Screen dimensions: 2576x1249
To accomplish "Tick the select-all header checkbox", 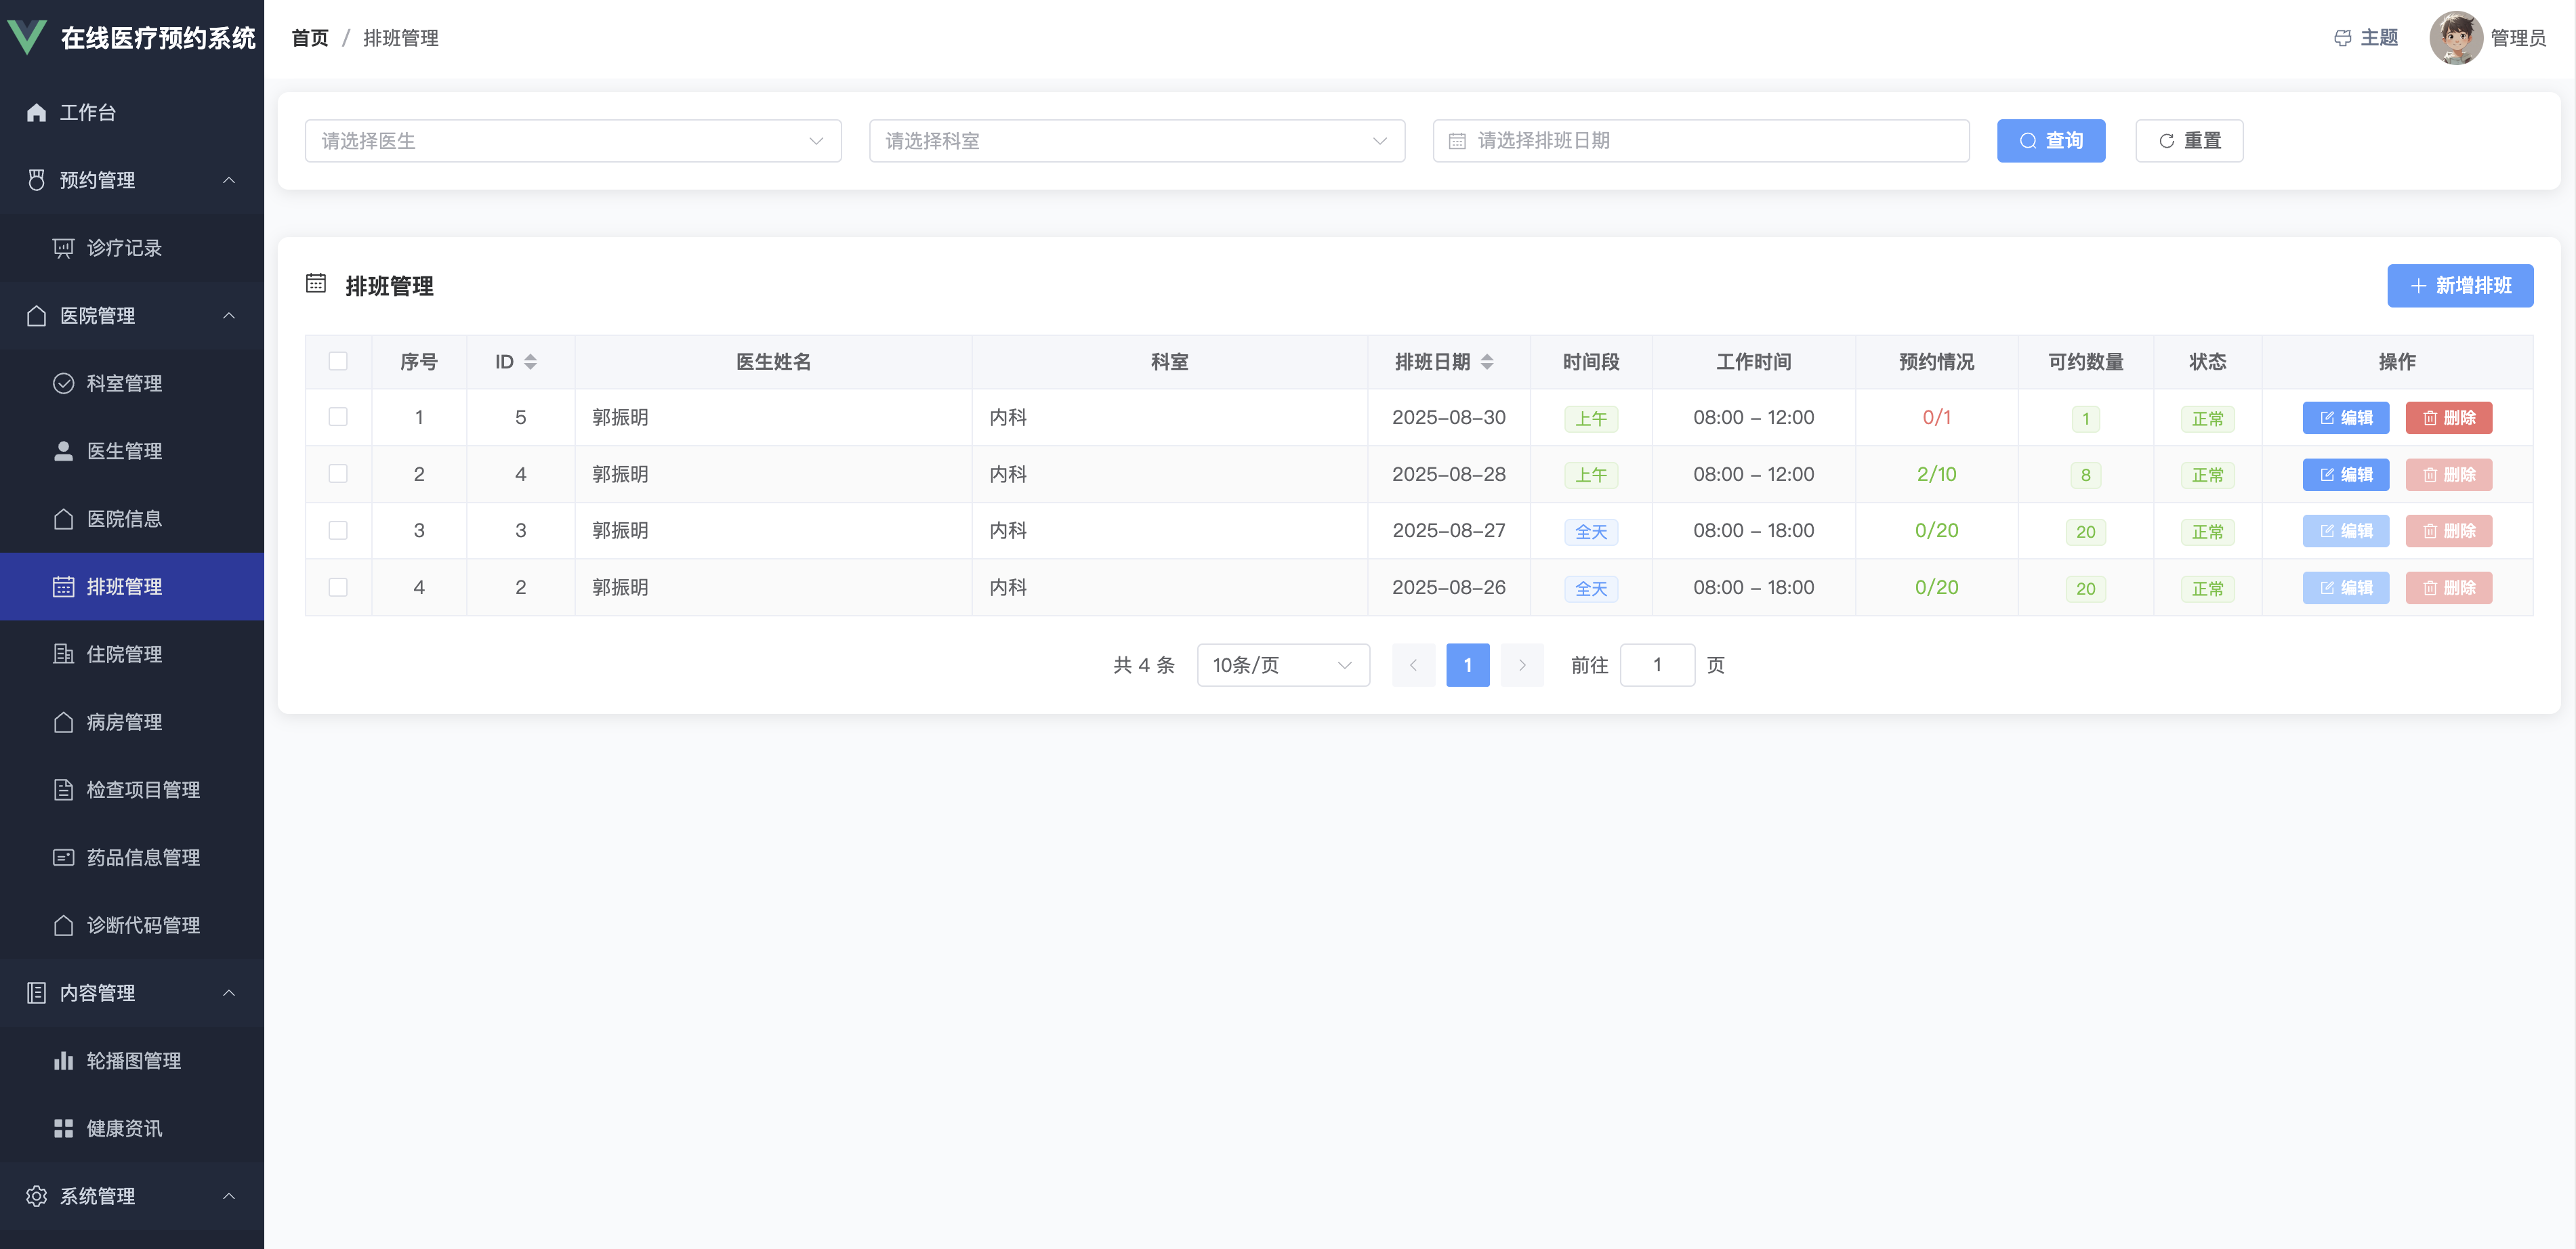I will [x=338, y=362].
